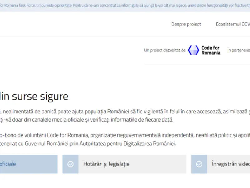This screenshot has width=250, height=188.
Task: Switch to the Hotărâri și legislație tab
Action: (106, 164)
